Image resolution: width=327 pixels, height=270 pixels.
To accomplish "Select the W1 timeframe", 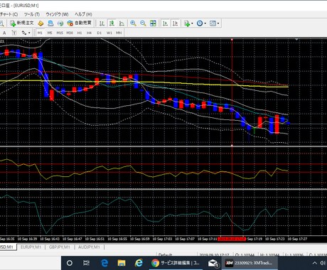I will coord(109,33).
